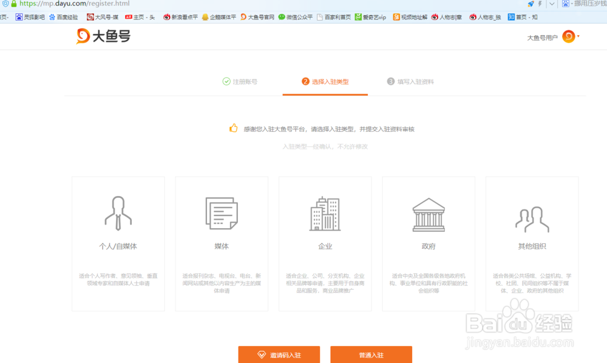The image size is (607, 363).
Task: Open the 爱奇艺vip bookmark
Action: coord(370,17)
